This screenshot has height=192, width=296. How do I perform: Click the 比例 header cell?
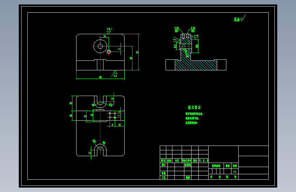235,166
